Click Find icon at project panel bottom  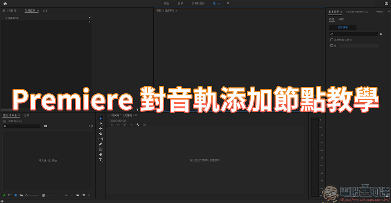click(x=72, y=195)
